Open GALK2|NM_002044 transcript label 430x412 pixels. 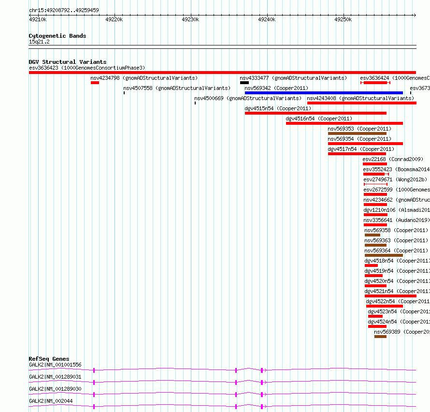point(51,401)
